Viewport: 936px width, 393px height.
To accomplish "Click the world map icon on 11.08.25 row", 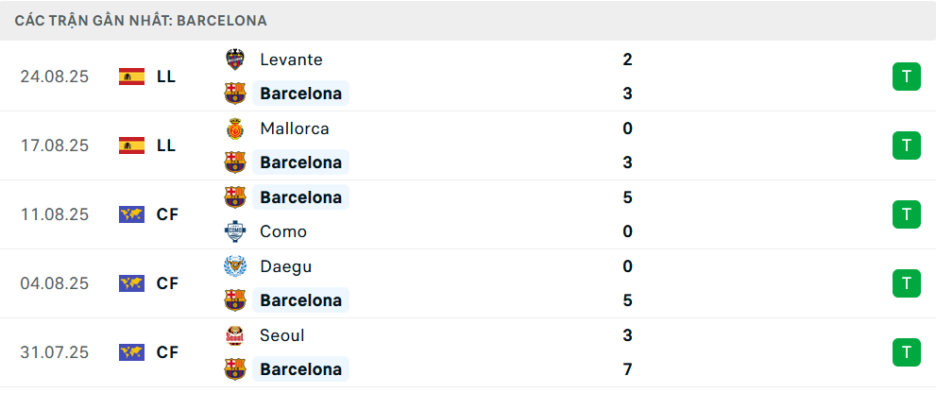I will (x=131, y=214).
